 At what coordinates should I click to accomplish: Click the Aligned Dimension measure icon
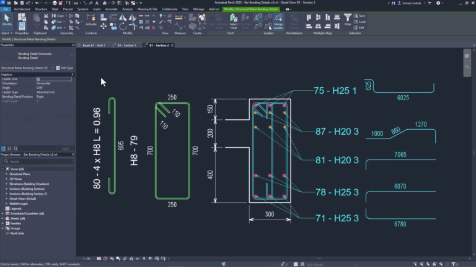(x=178, y=17)
